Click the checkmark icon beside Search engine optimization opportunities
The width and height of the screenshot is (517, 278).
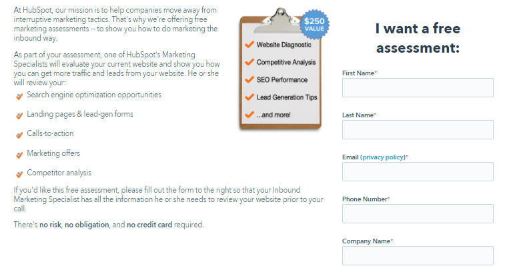pyautogui.click(x=19, y=96)
